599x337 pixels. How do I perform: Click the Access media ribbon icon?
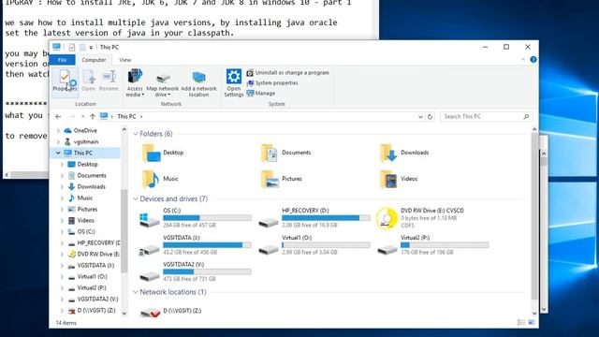(135, 82)
